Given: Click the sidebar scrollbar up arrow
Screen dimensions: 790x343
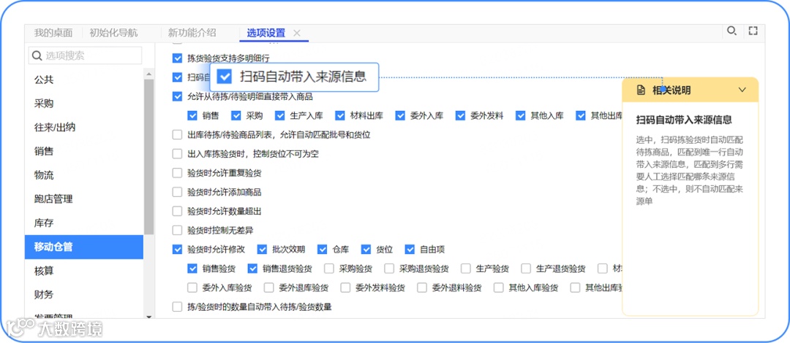Looking at the screenshot, I should click(148, 74).
